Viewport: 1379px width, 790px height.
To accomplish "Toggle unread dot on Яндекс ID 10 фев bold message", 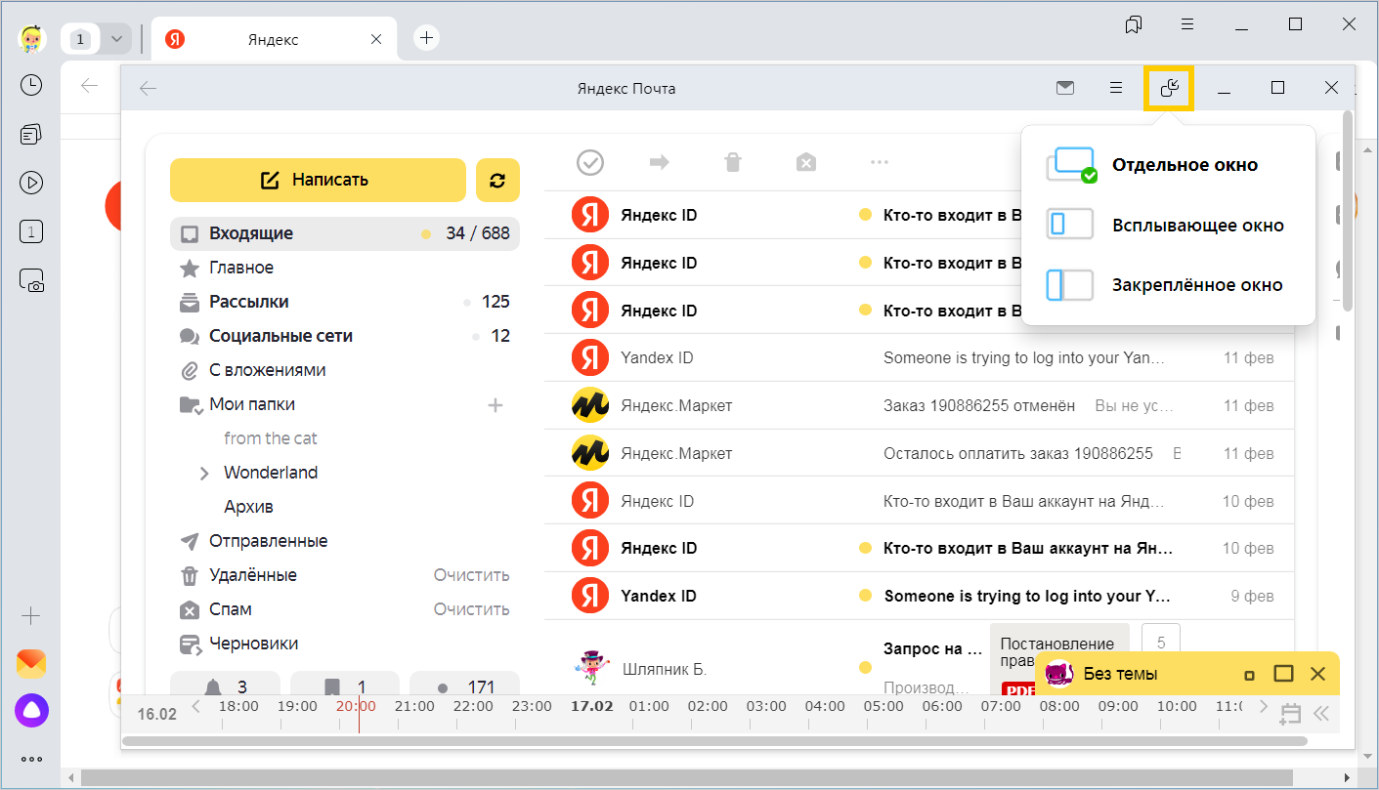I will pyautogui.click(x=865, y=548).
